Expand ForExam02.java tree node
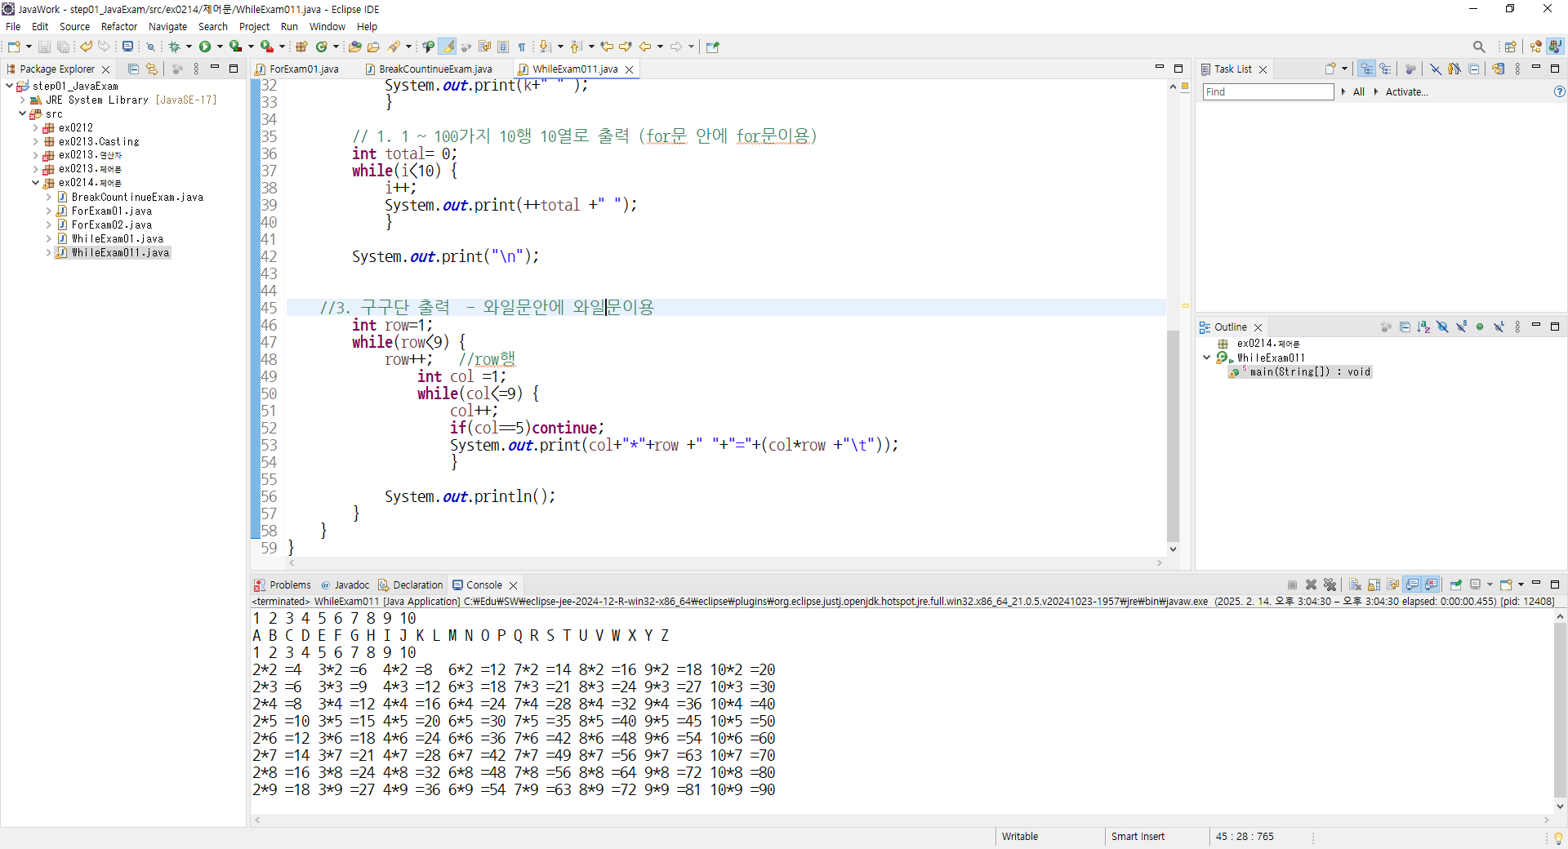Screen dimensions: 1568x849 click(x=48, y=224)
